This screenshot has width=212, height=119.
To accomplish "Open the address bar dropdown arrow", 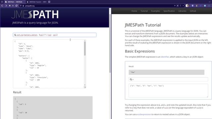I will point(183,6).
